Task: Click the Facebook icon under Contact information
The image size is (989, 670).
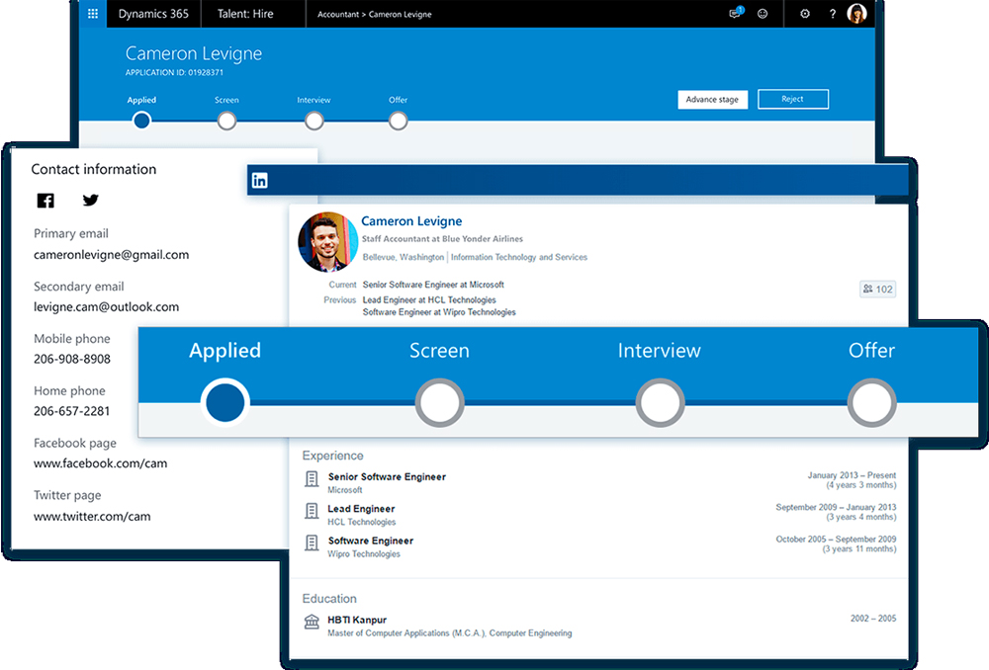Action: [x=45, y=201]
